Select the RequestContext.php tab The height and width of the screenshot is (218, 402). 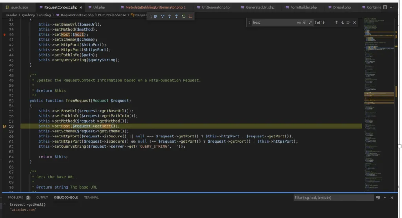(60, 7)
